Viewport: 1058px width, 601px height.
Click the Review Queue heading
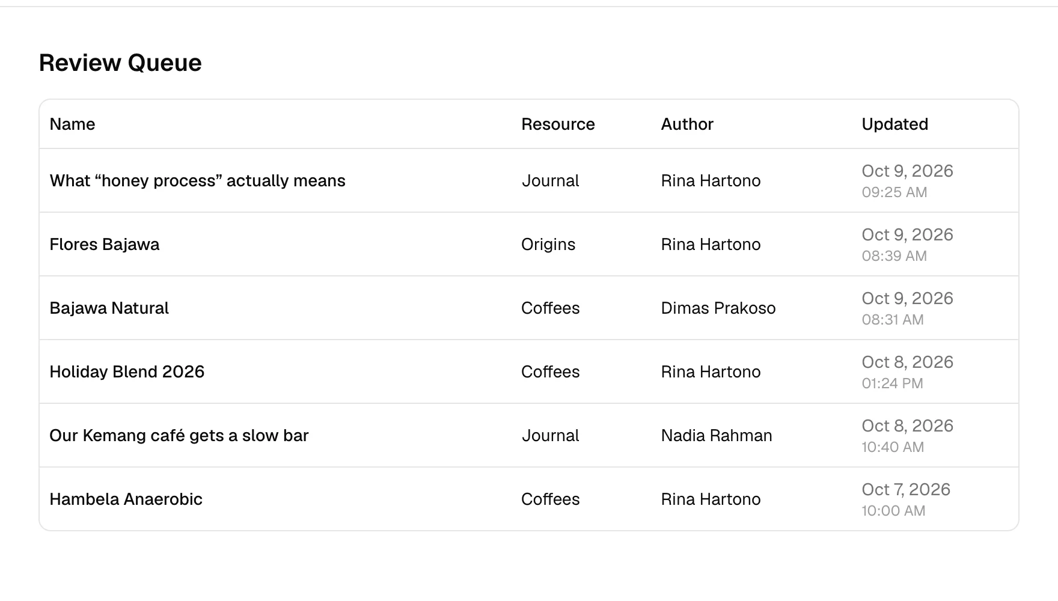pyautogui.click(x=120, y=63)
